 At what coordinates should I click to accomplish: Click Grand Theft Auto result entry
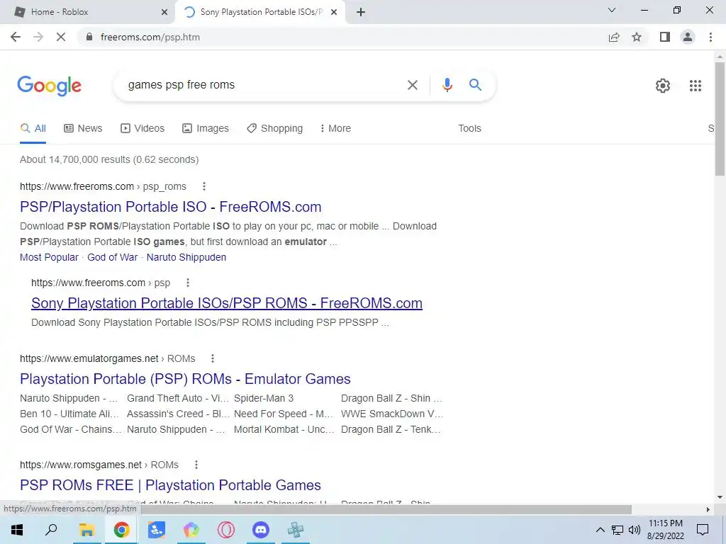[x=178, y=398]
